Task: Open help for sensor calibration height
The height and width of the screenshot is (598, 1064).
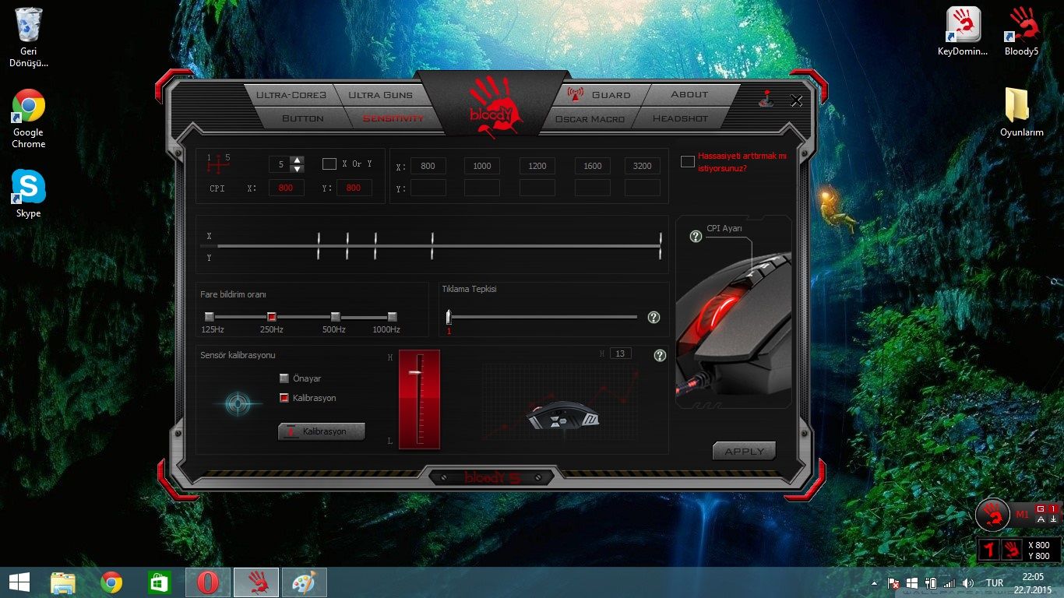Action: [x=661, y=356]
